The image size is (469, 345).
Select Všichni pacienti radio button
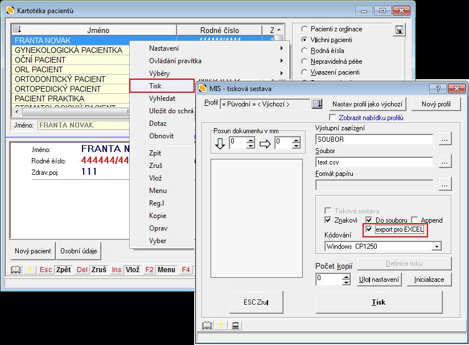[x=304, y=40]
